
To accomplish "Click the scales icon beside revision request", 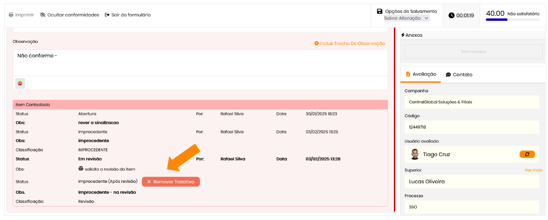I will pos(81,169).
